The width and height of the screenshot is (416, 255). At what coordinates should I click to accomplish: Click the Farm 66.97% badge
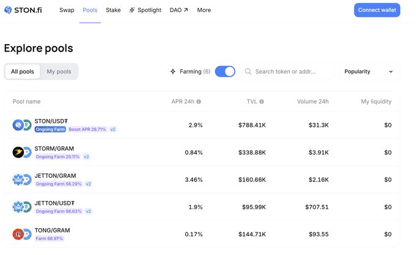point(50,238)
